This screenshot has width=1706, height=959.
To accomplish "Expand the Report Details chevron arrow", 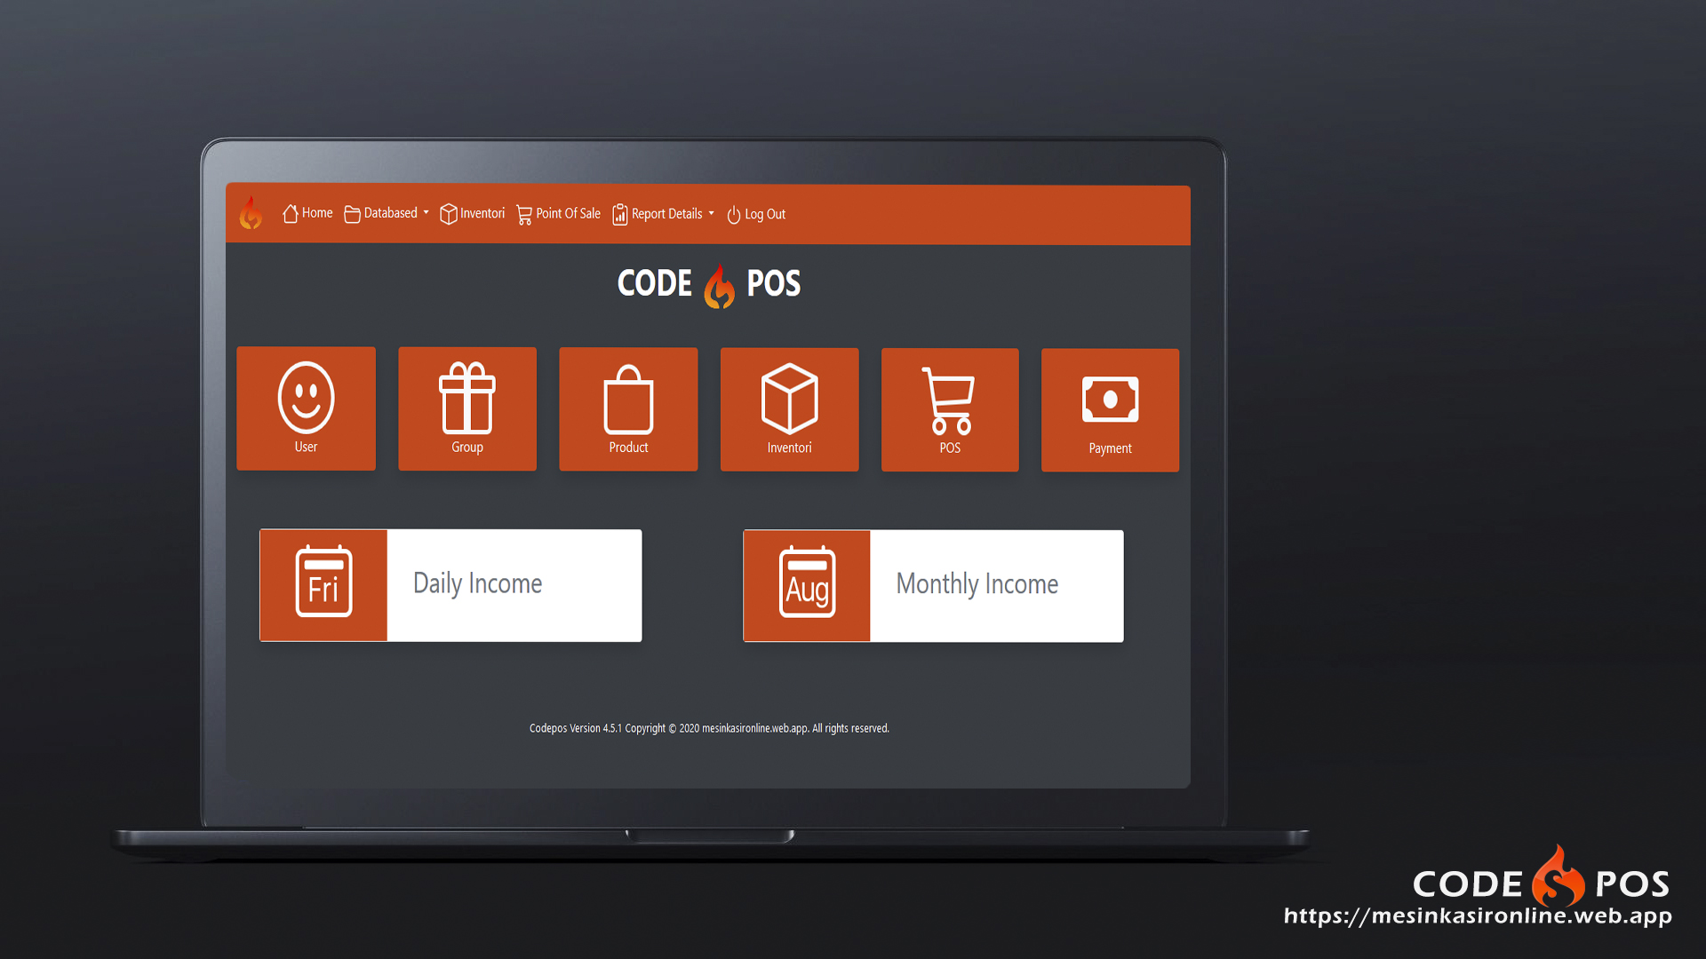I will tap(710, 213).
